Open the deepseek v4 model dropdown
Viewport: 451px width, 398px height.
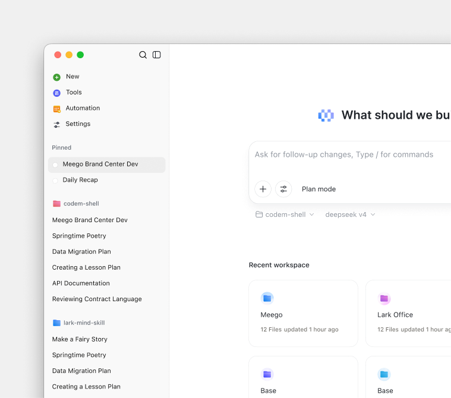[x=350, y=214]
